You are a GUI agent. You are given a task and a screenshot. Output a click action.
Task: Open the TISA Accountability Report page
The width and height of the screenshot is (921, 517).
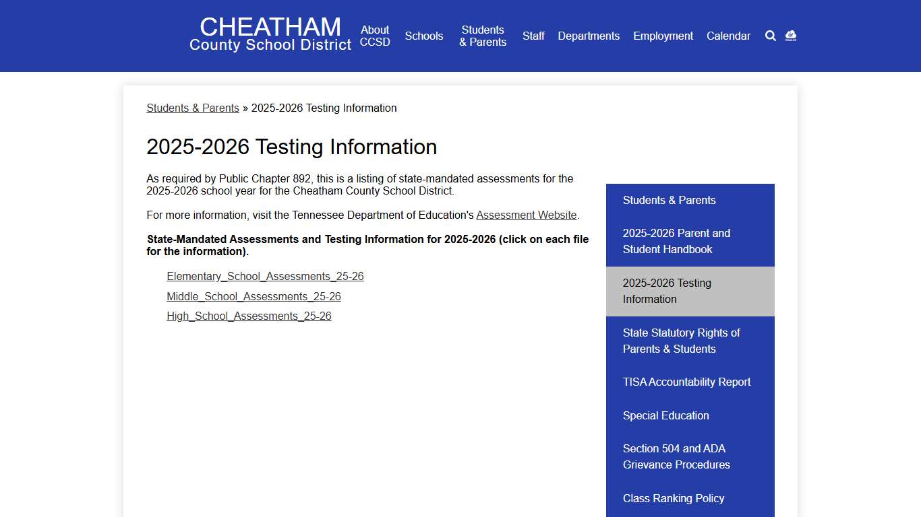tap(686, 382)
